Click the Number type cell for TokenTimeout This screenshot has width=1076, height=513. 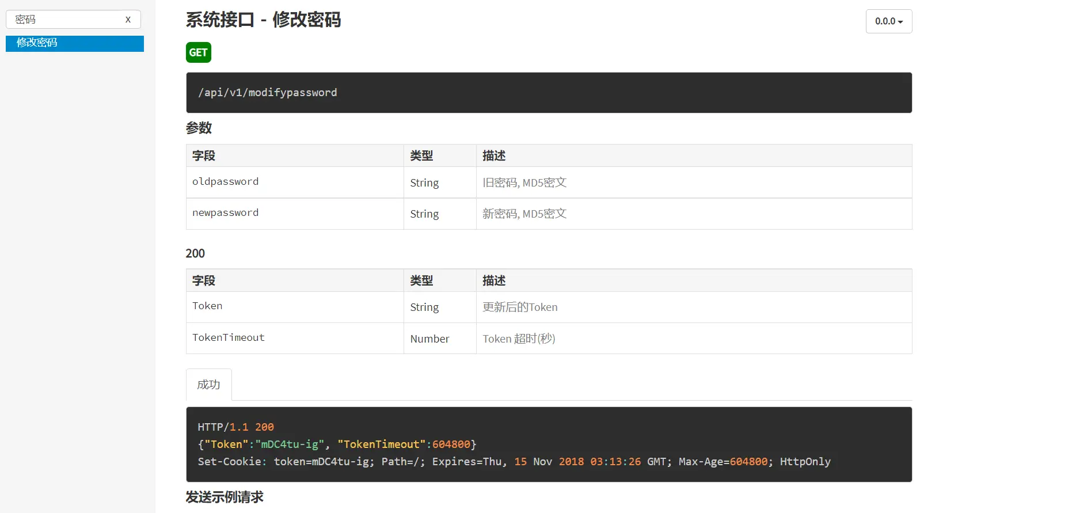429,339
